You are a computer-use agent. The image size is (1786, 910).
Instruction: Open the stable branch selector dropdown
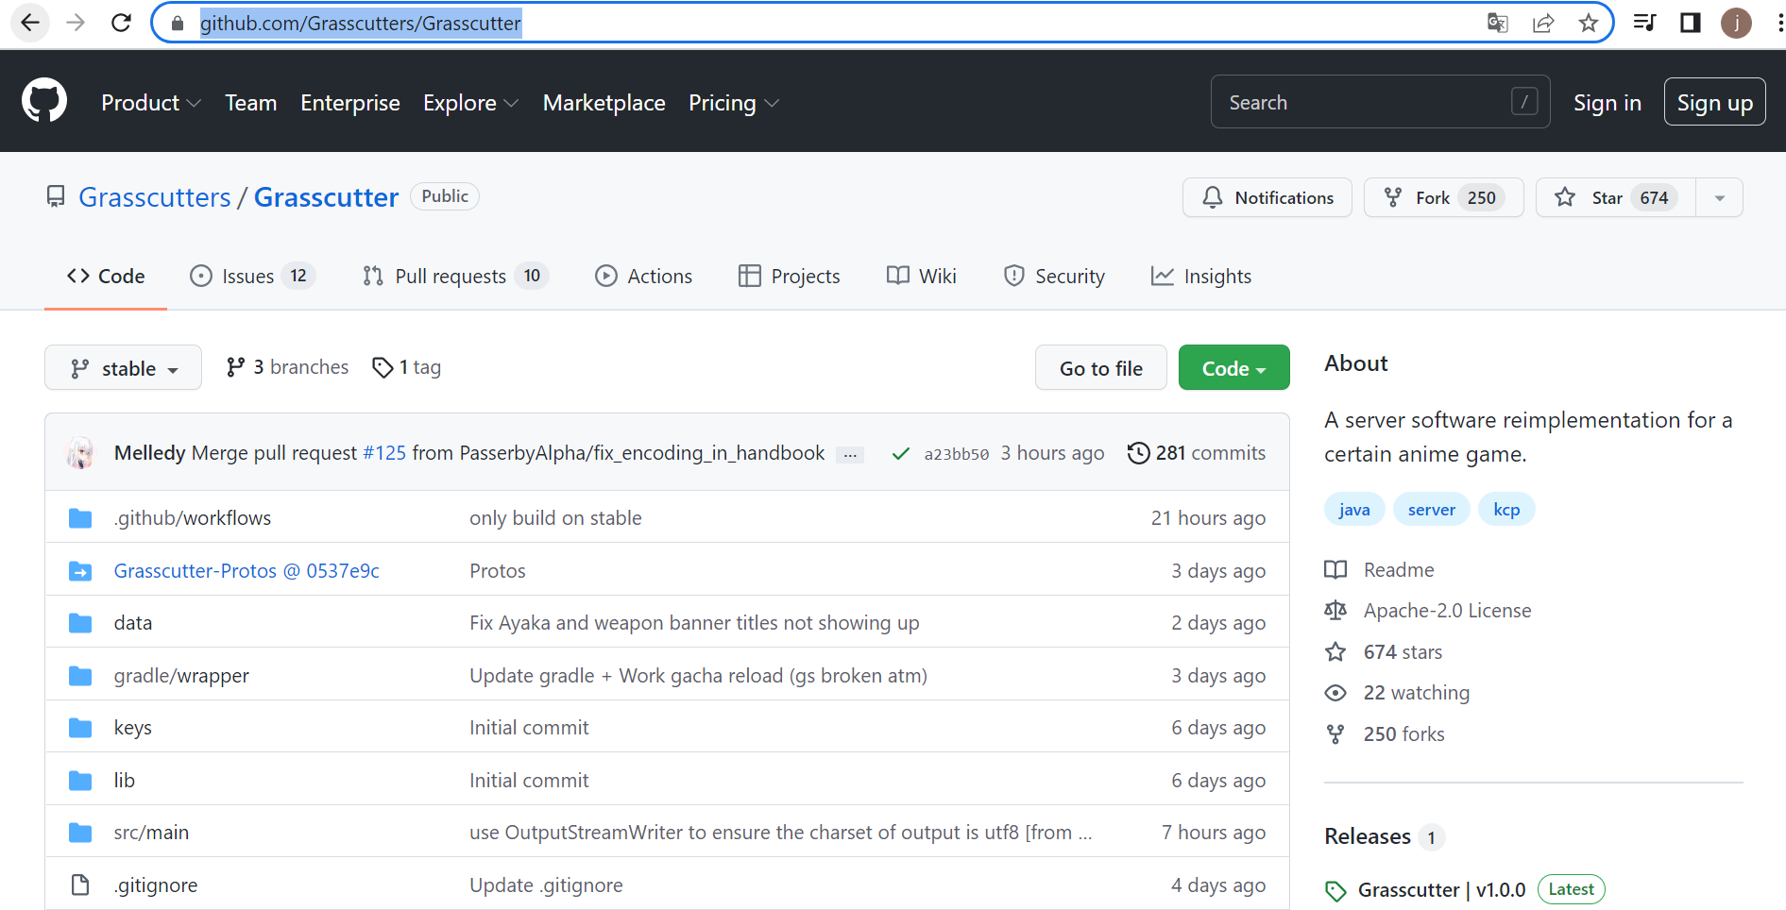[123, 367]
